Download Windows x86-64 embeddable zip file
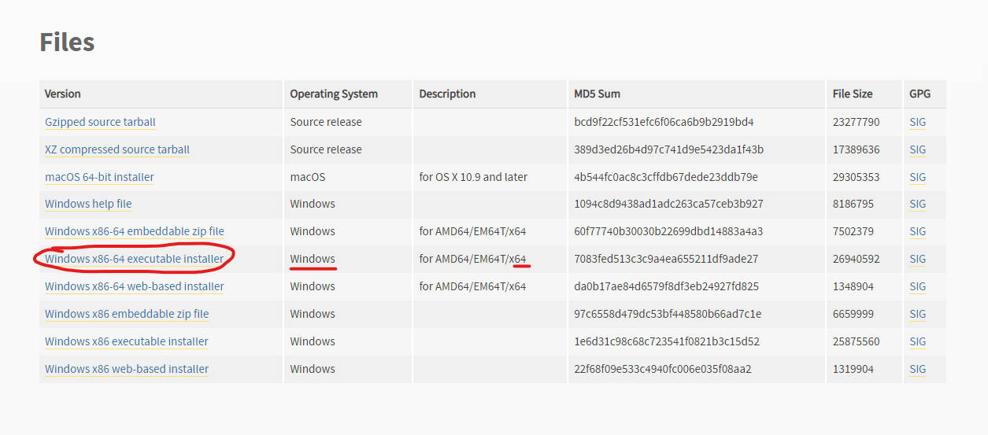The height and width of the screenshot is (435, 988). point(135,231)
